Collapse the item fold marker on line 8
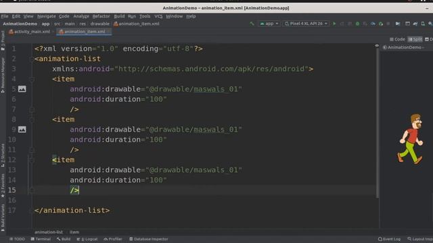 tap(32, 120)
